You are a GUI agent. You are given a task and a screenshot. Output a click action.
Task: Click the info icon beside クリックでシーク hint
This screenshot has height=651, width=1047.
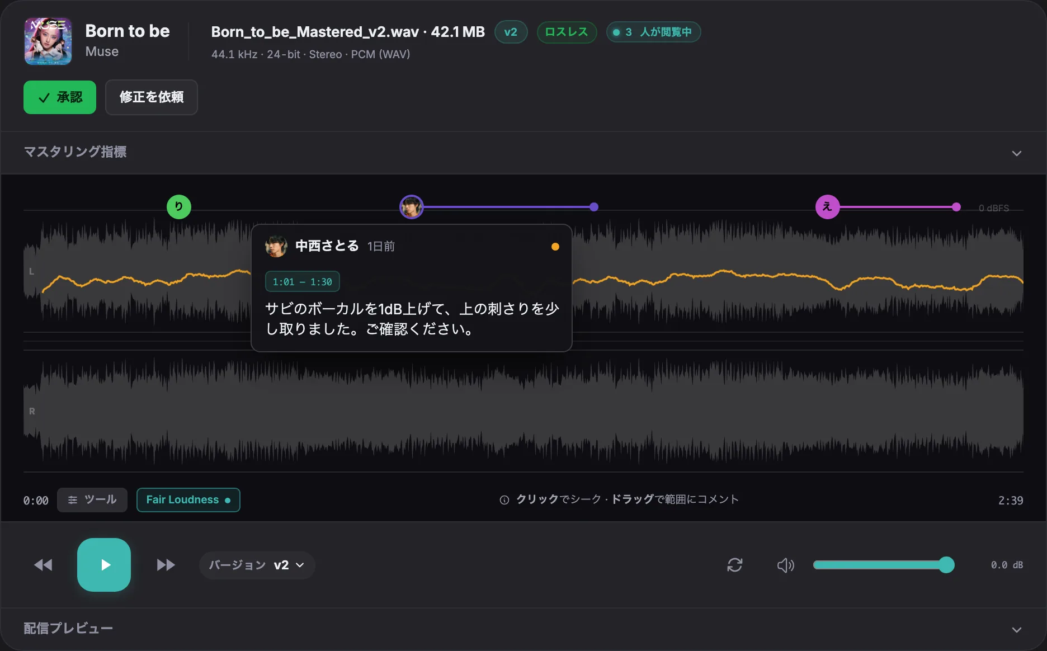pyautogui.click(x=504, y=500)
